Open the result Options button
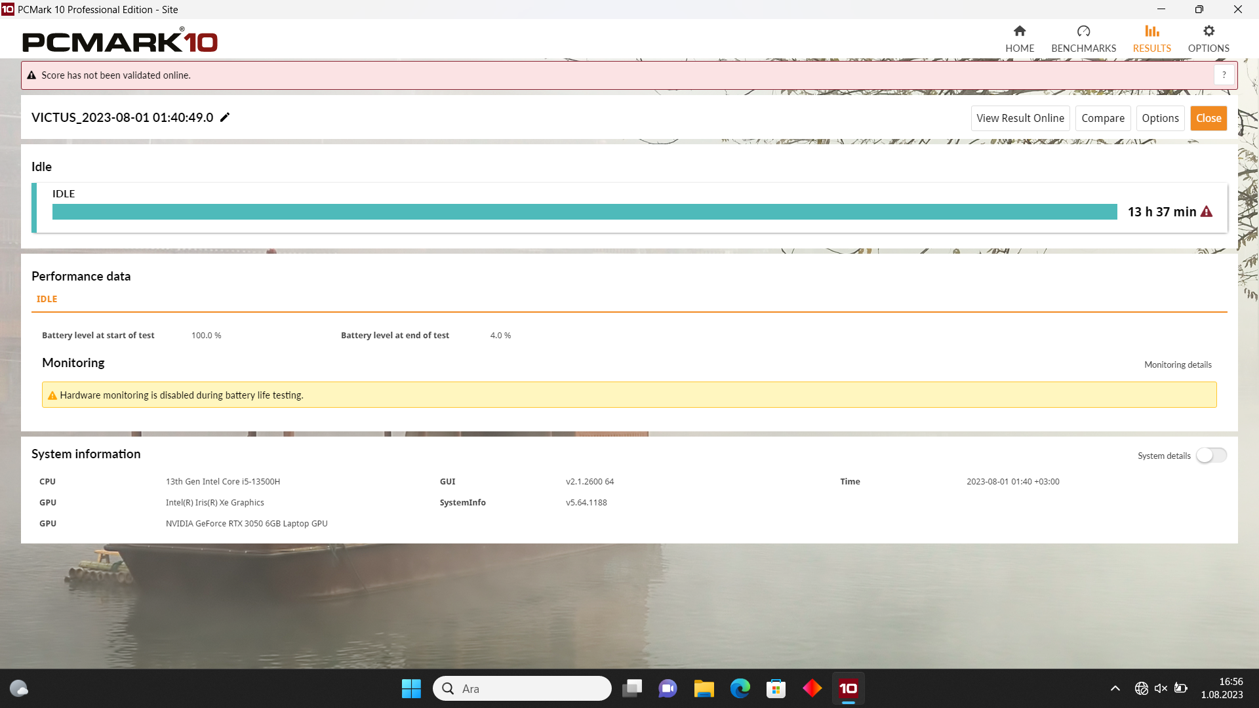Screen dimensions: 1259x708 tap(1160, 118)
